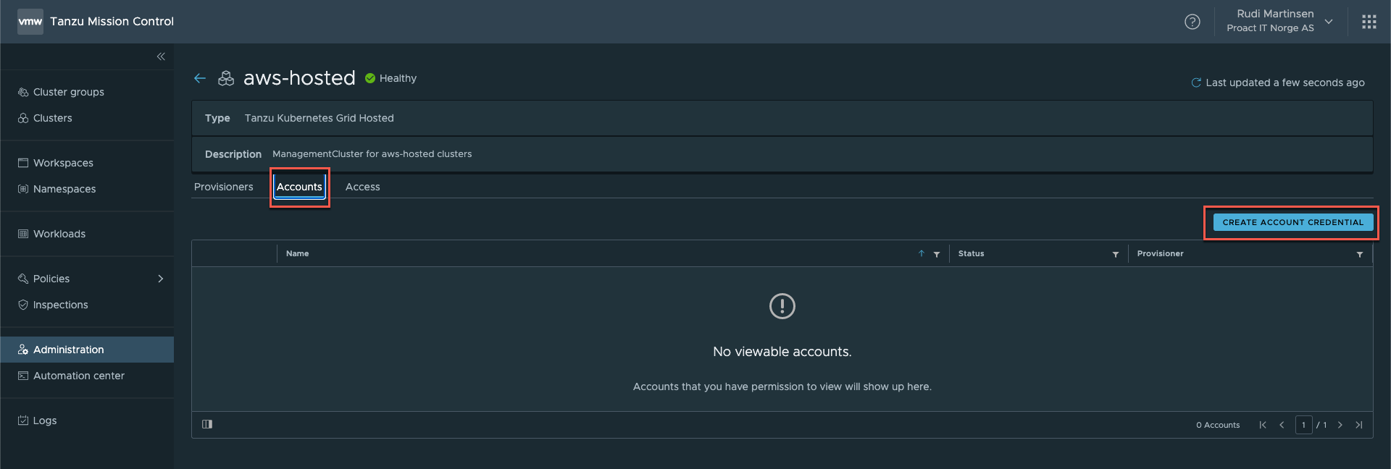Click the 'No viewable accounts.' message
The height and width of the screenshot is (469, 1391).
782,352
